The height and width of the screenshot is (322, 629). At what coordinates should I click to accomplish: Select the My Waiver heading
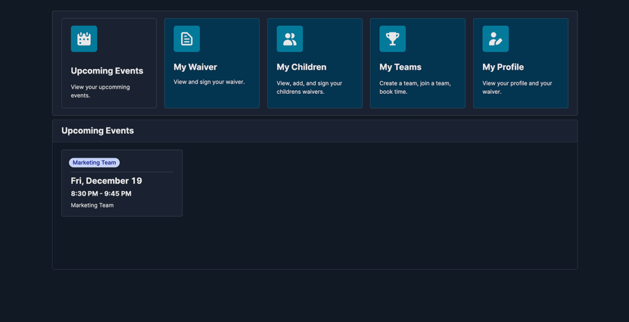pyautogui.click(x=195, y=67)
